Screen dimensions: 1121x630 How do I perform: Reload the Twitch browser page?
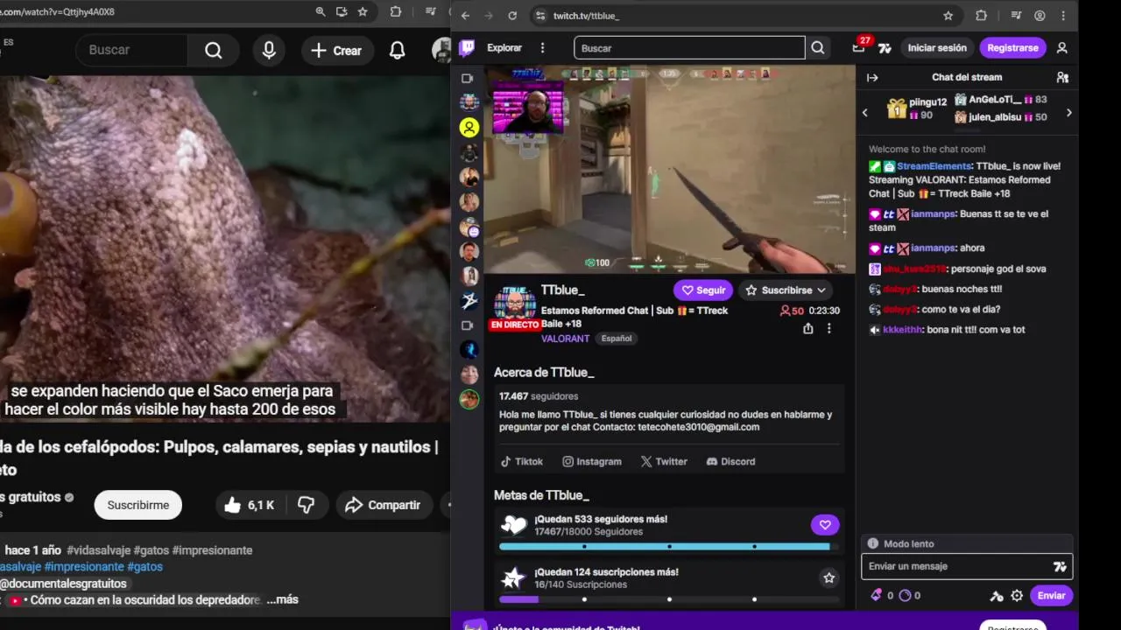tap(512, 16)
